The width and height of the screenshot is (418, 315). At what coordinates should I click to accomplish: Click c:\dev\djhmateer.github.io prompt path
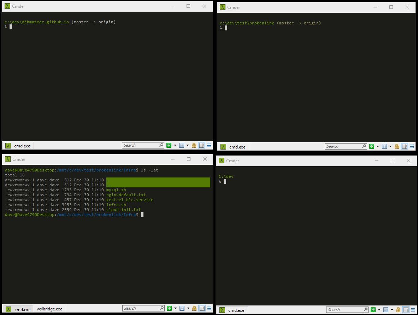(x=37, y=22)
